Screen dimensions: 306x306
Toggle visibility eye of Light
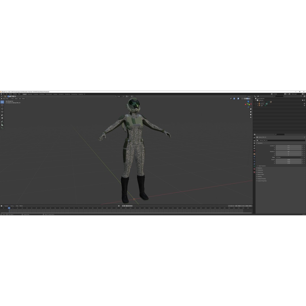[304, 106]
